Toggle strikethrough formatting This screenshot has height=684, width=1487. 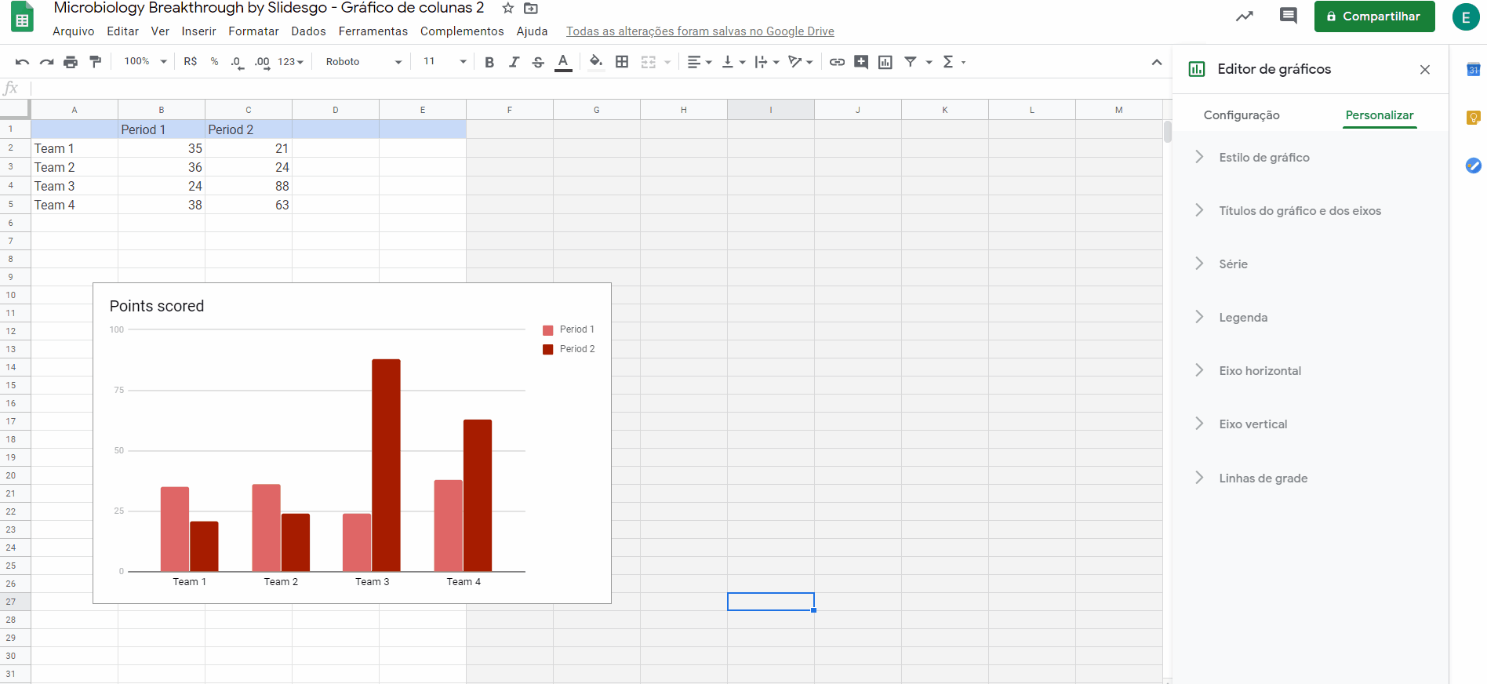tap(538, 62)
